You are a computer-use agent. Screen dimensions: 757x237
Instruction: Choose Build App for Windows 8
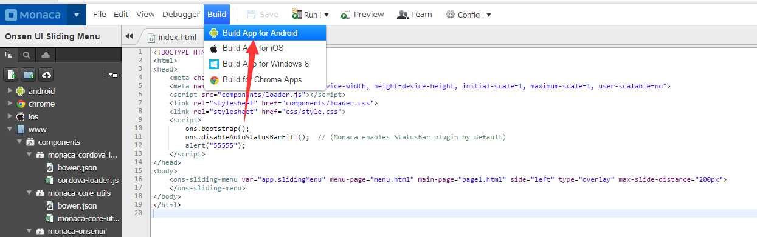[265, 64]
